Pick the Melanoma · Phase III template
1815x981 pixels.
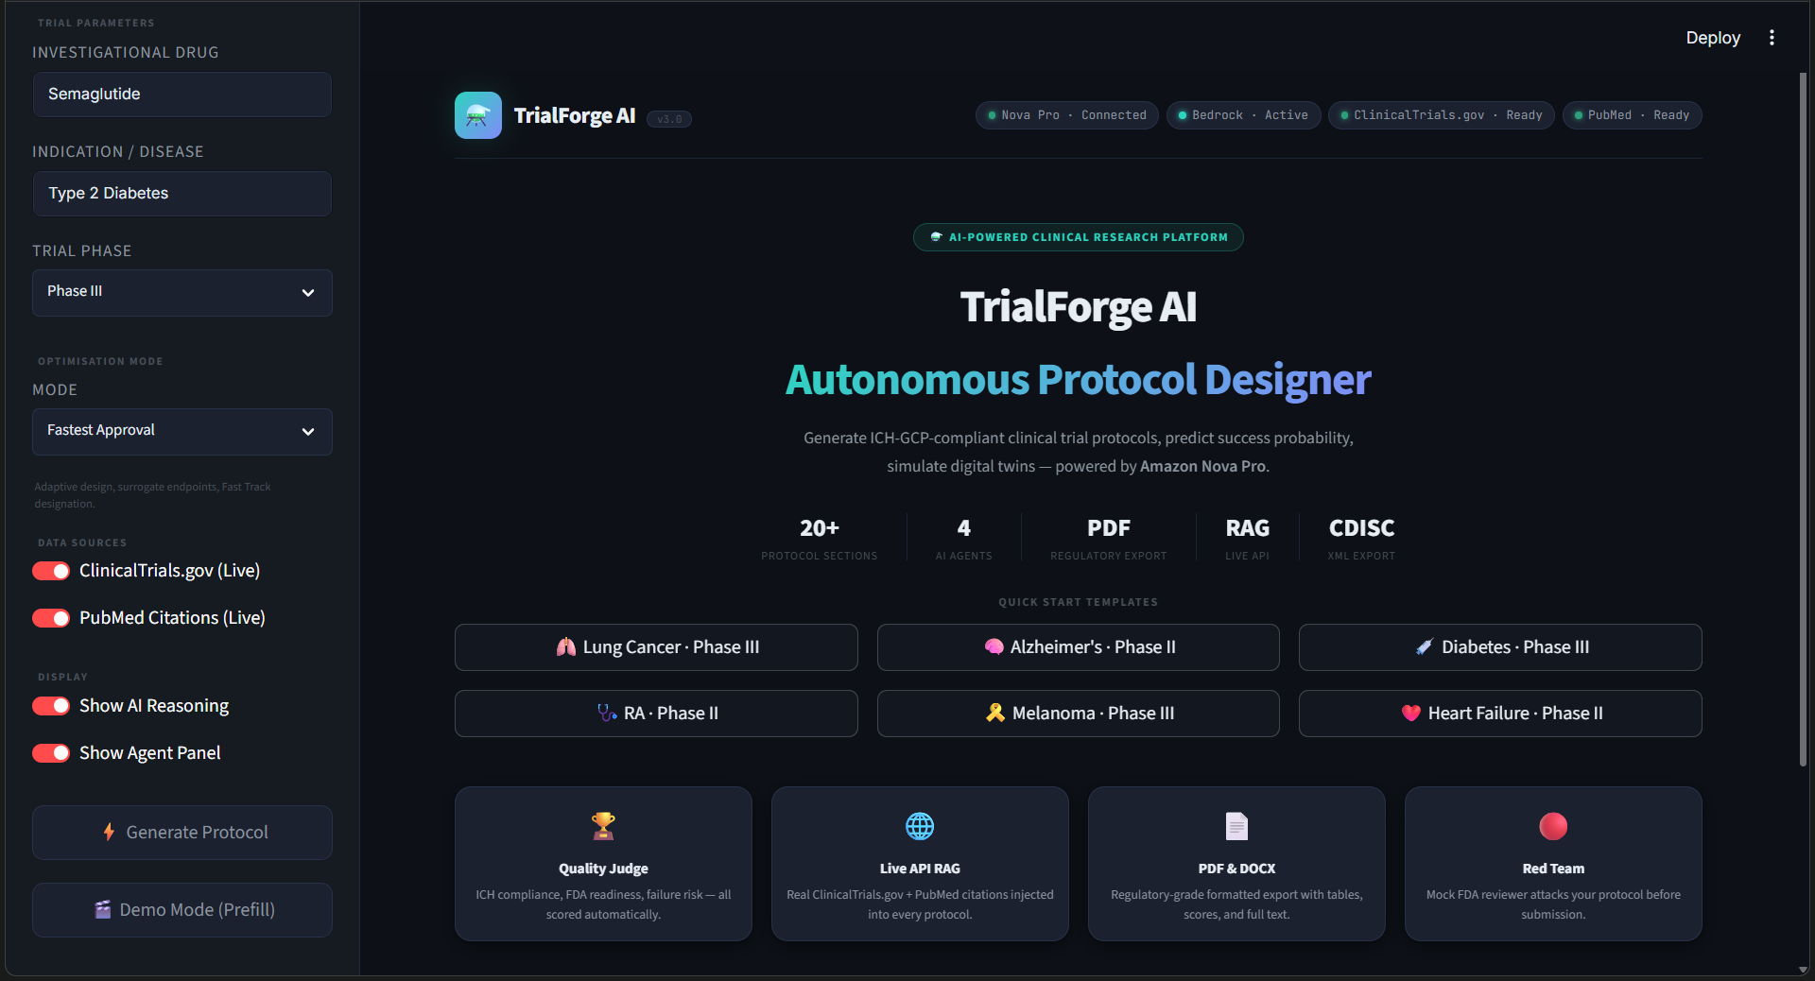(x=1079, y=714)
